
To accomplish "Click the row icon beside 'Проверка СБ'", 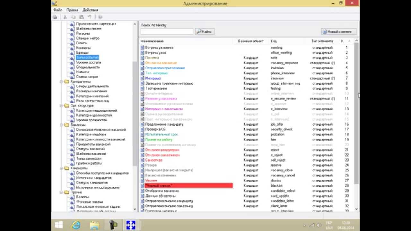I will 143,129.
